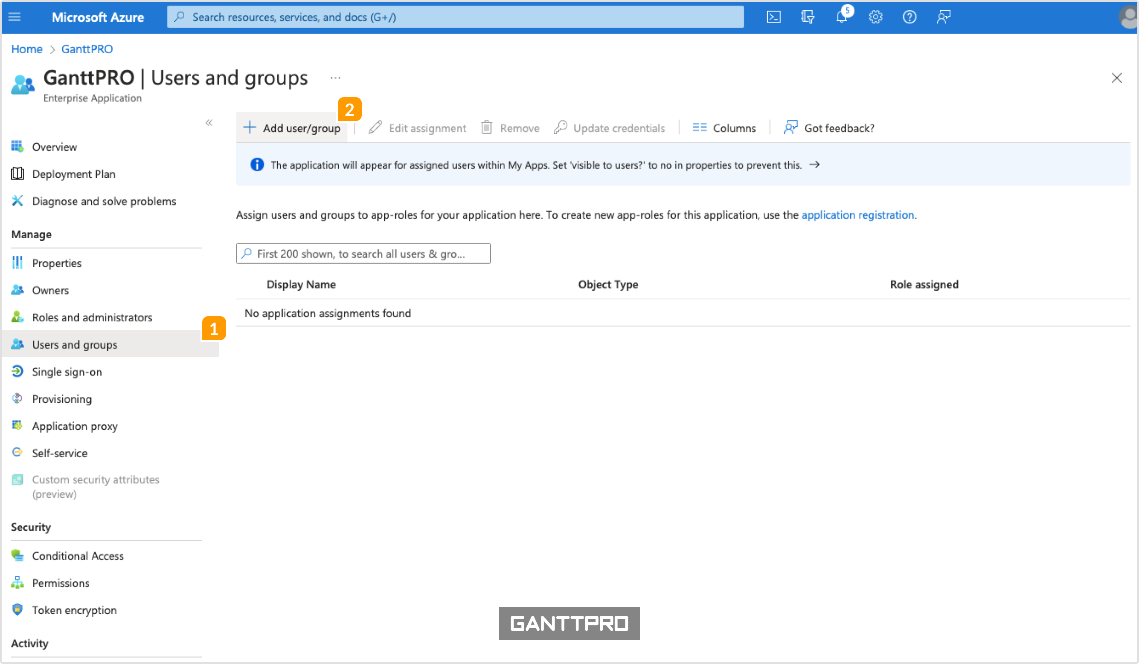Image resolution: width=1139 pixels, height=664 pixels.
Task: Click the Application proxy icon
Action: [17, 425]
